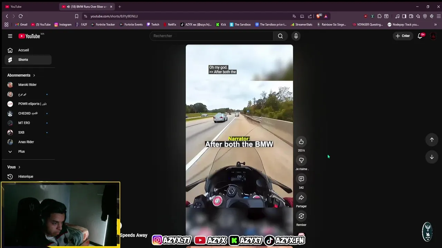Click the Remixer icon

(x=301, y=216)
